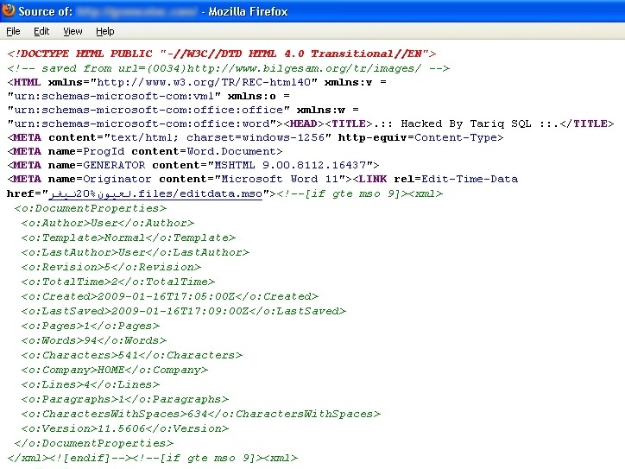This screenshot has width=625, height=469.
Task: Click the o:LastAuthor User line
Action: point(136,252)
